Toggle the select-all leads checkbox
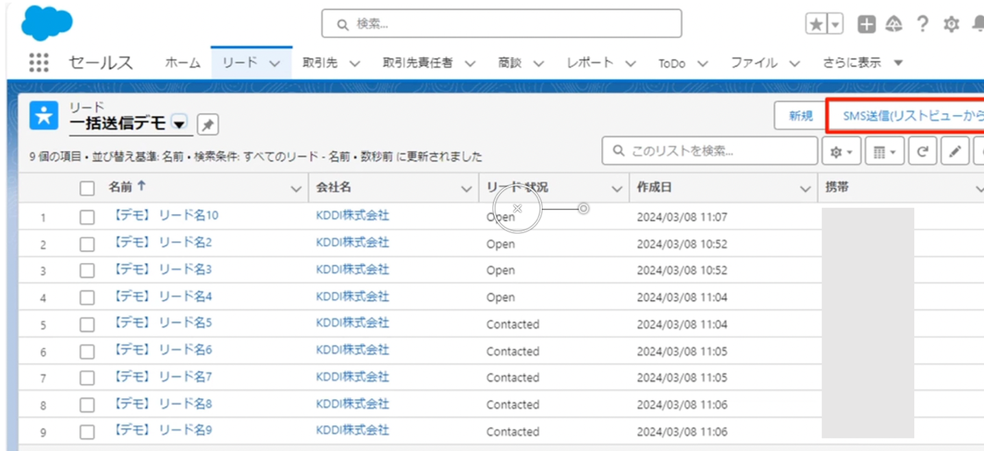The width and height of the screenshot is (984, 451). 87,187
